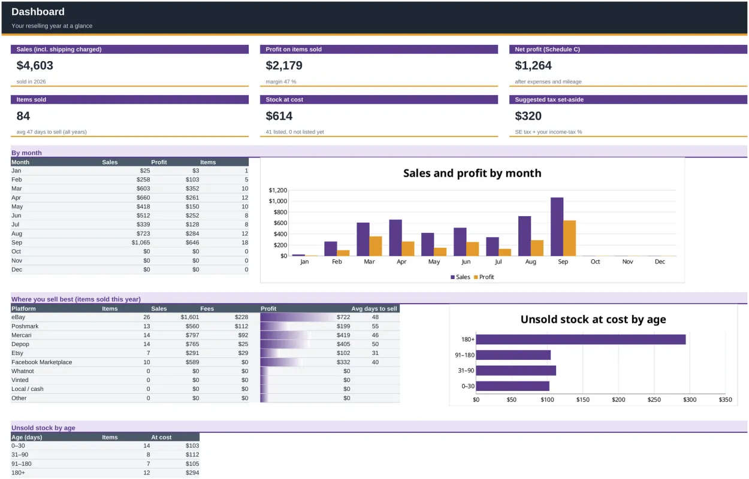The image size is (749, 479).
Task: Click the eBay $722 profit data bar
Action: click(x=306, y=317)
